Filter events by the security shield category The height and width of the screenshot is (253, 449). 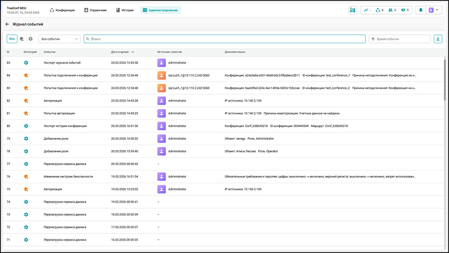coord(22,39)
